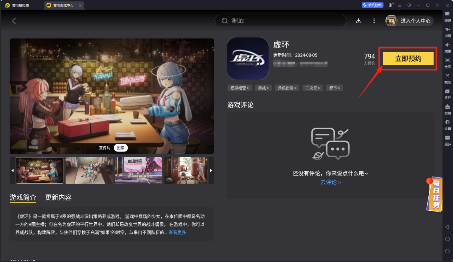
Task: Open the 角色扮演 tag
Action: 287,88
